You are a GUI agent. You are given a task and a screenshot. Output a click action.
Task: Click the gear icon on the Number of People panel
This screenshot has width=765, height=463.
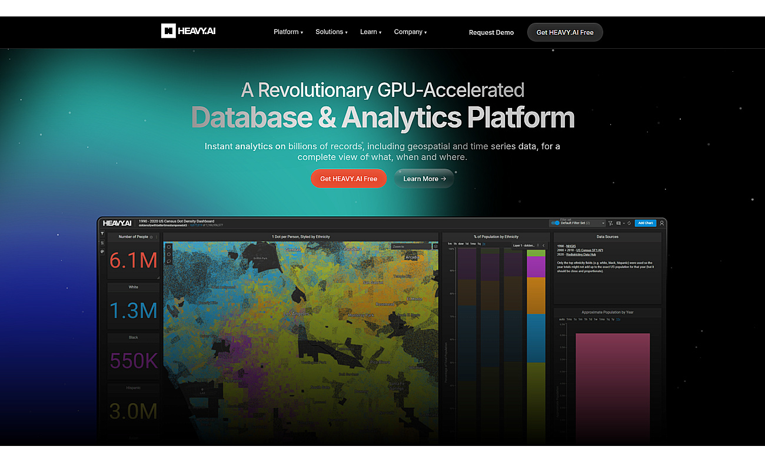pos(151,237)
